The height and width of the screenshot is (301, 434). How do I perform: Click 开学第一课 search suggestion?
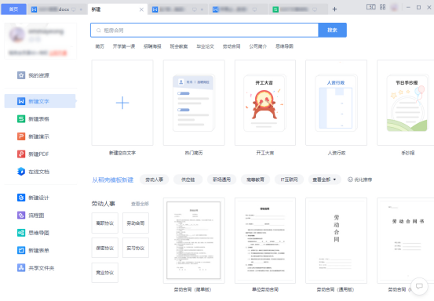(124, 46)
